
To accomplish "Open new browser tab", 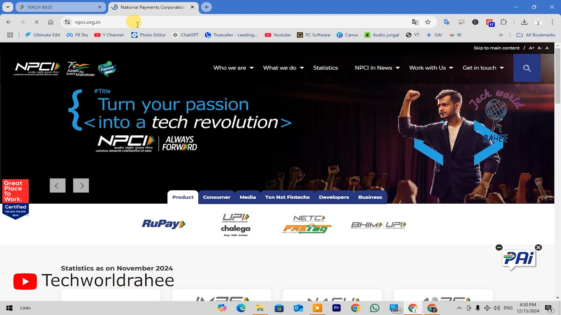I will tap(206, 7).
